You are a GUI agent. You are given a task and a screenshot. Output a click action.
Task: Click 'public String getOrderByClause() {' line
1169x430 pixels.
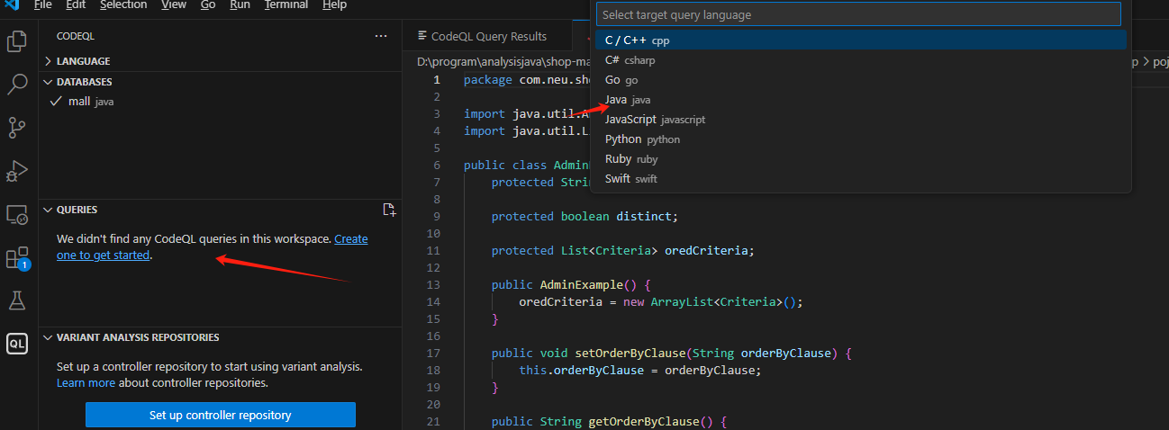[x=609, y=421]
